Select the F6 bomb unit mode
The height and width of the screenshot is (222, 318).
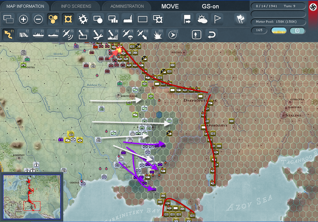[x=83, y=34]
